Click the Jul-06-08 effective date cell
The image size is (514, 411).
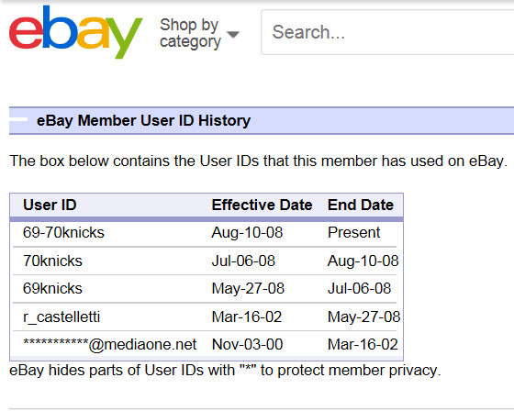coord(243,261)
